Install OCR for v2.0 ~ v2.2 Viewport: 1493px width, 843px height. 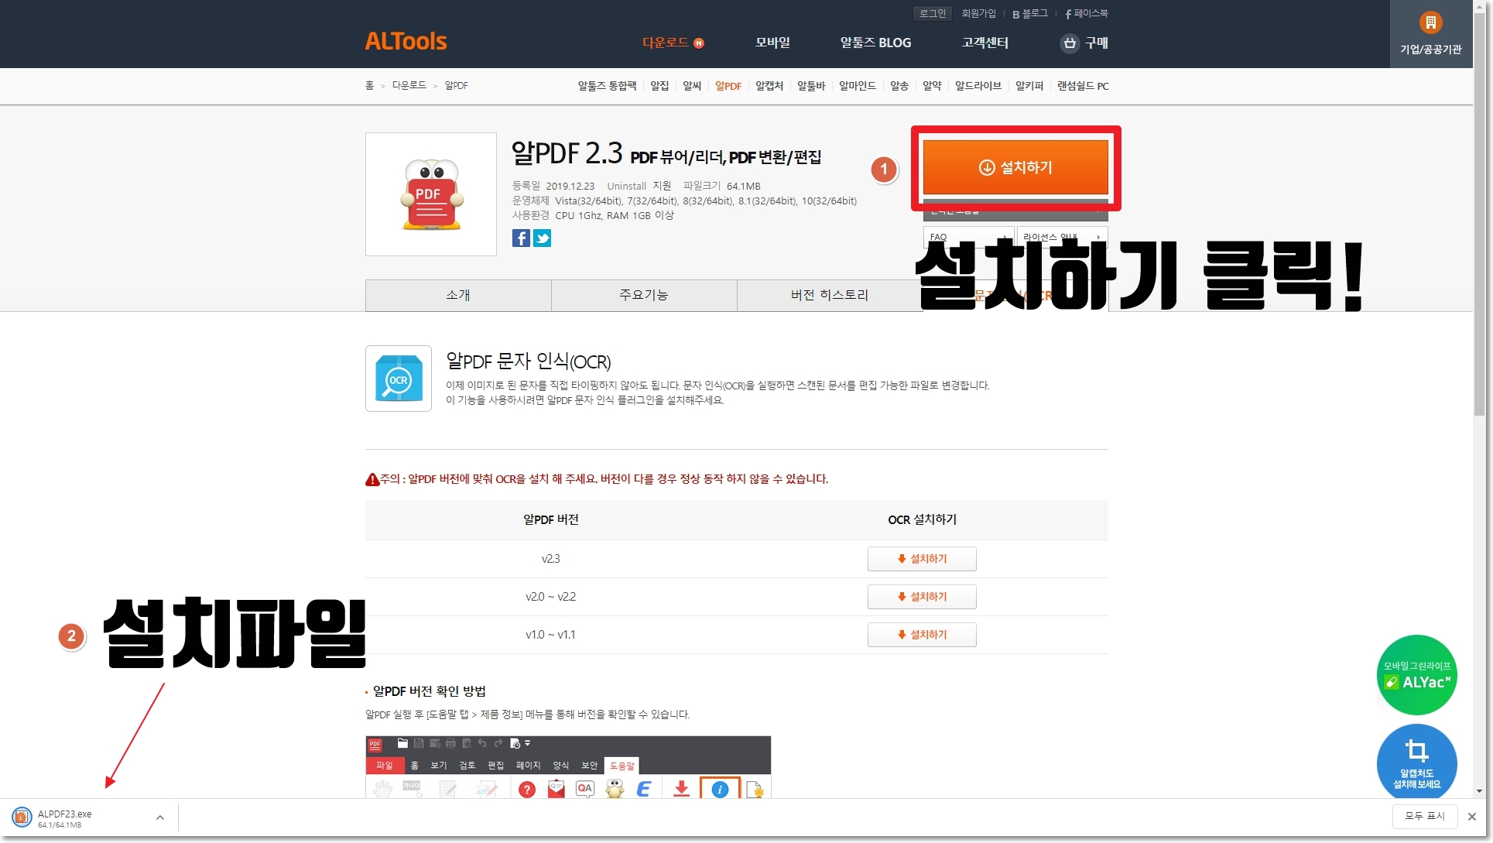(922, 597)
